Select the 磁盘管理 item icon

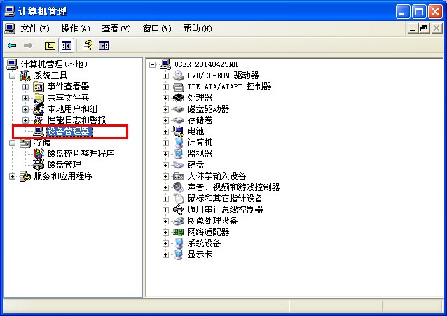pyautogui.click(x=39, y=165)
